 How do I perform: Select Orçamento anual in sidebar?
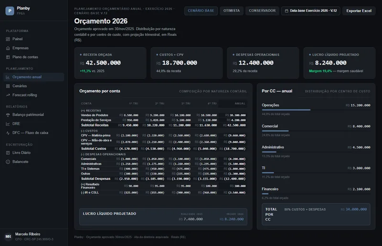[33, 77]
